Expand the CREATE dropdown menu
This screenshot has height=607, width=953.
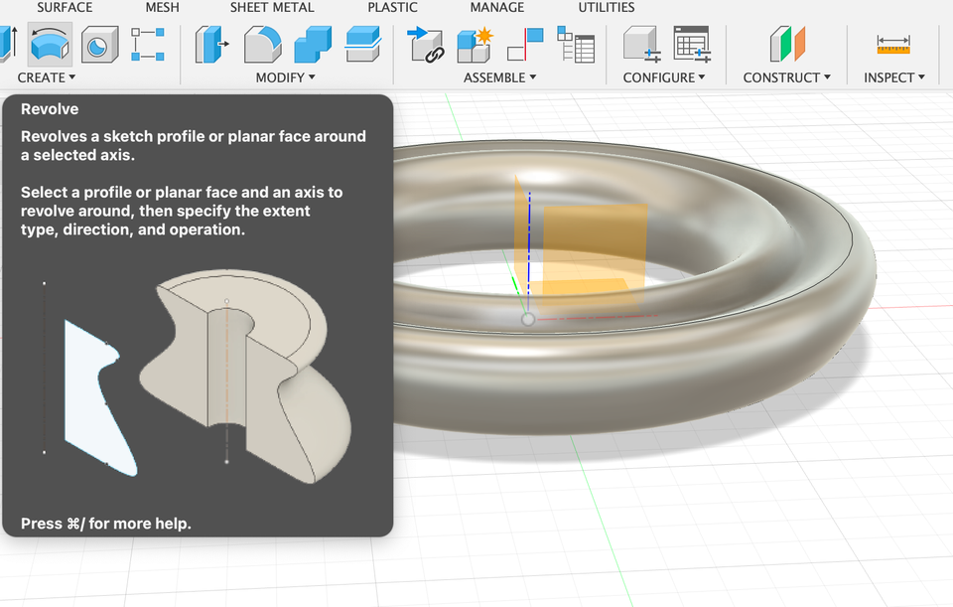coord(46,77)
